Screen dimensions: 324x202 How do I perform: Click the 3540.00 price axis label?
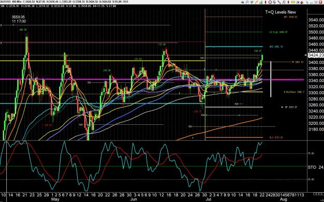click(316, 20)
